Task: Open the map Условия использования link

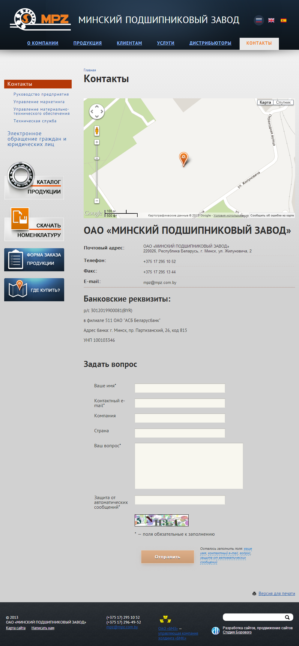Action: (231, 216)
